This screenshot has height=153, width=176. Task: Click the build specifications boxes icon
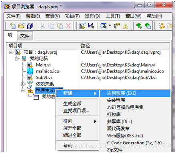[x=162, y=25]
